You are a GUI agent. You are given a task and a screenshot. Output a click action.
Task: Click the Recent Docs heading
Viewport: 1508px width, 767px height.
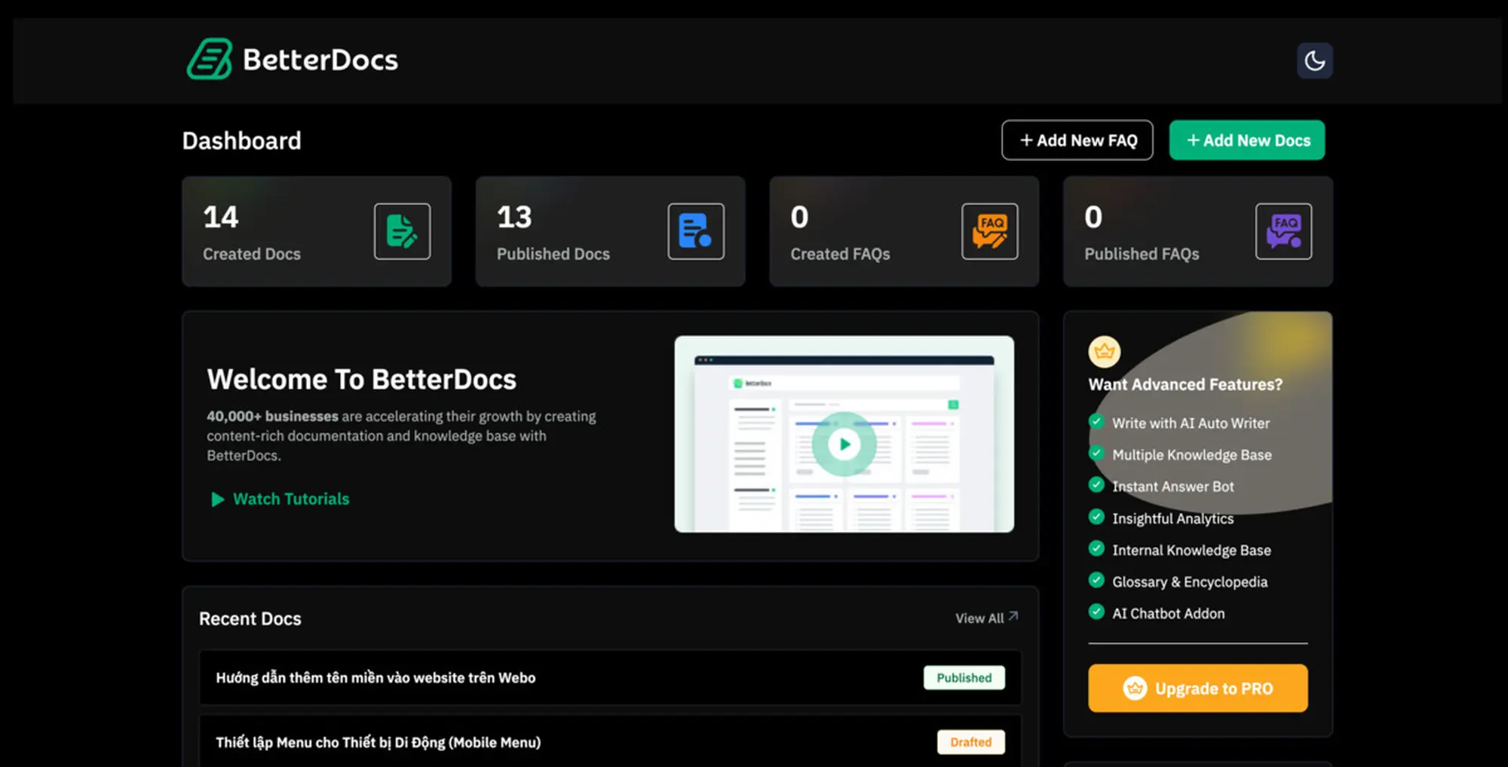pyautogui.click(x=250, y=619)
